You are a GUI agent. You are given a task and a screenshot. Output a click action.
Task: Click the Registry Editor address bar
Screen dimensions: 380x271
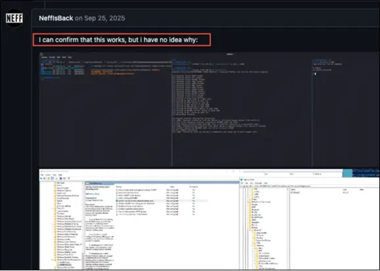pos(307,185)
